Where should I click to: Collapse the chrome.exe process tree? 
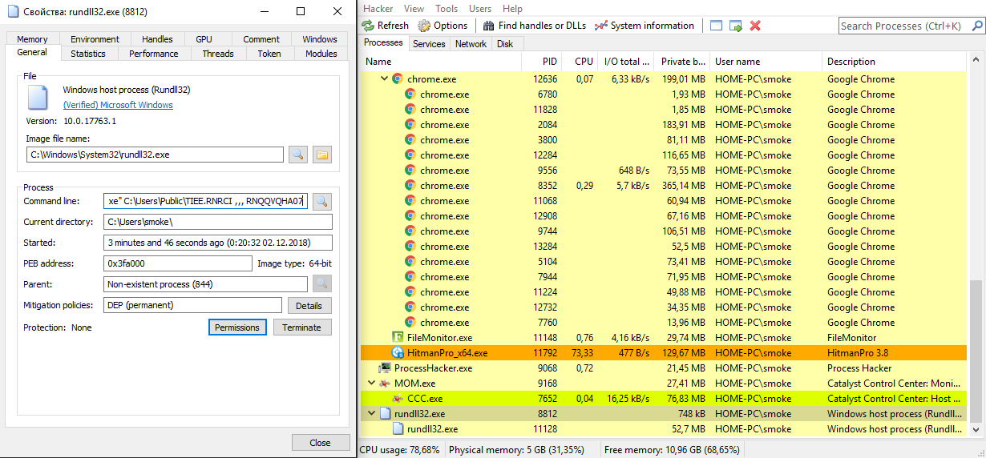pyautogui.click(x=384, y=79)
